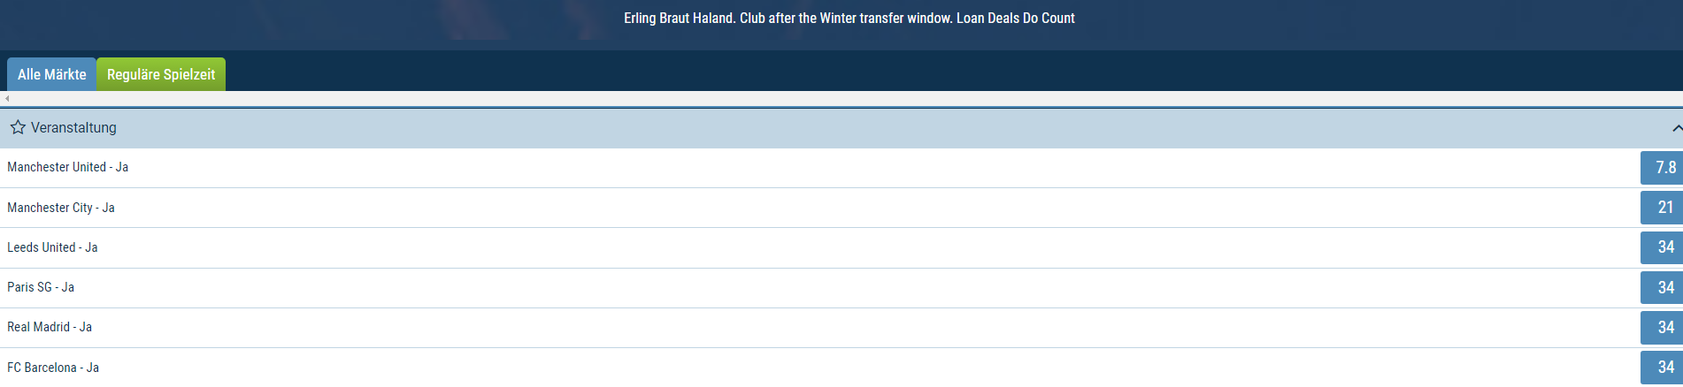
Task: Mark Veranstaltung market as favorite with star
Action: (18, 127)
